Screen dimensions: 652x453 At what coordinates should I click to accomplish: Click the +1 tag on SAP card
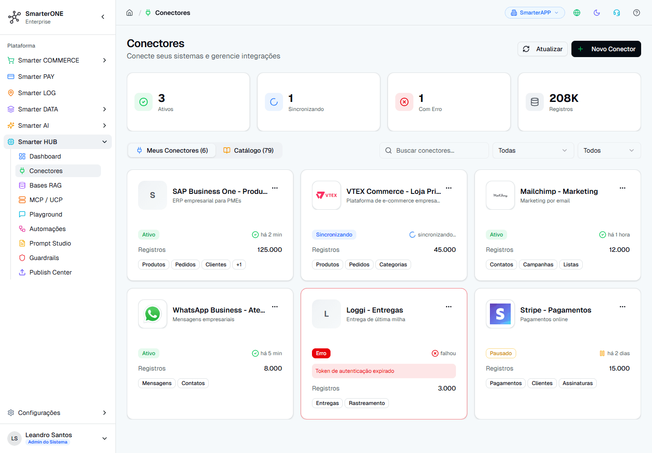239,265
